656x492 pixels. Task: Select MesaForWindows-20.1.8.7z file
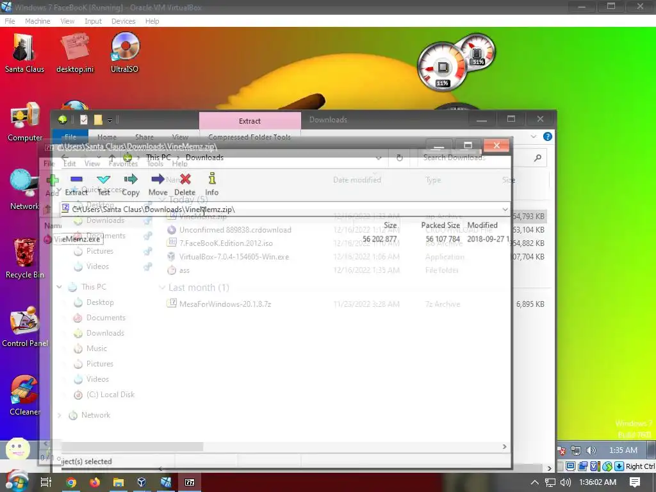point(225,304)
